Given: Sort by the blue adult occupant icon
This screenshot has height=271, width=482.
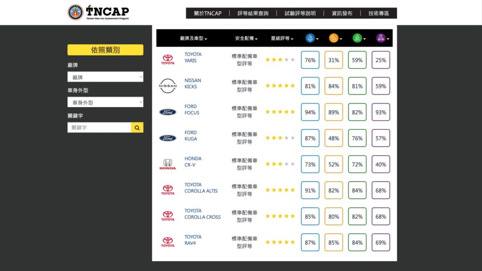Looking at the screenshot, I should [x=310, y=38].
